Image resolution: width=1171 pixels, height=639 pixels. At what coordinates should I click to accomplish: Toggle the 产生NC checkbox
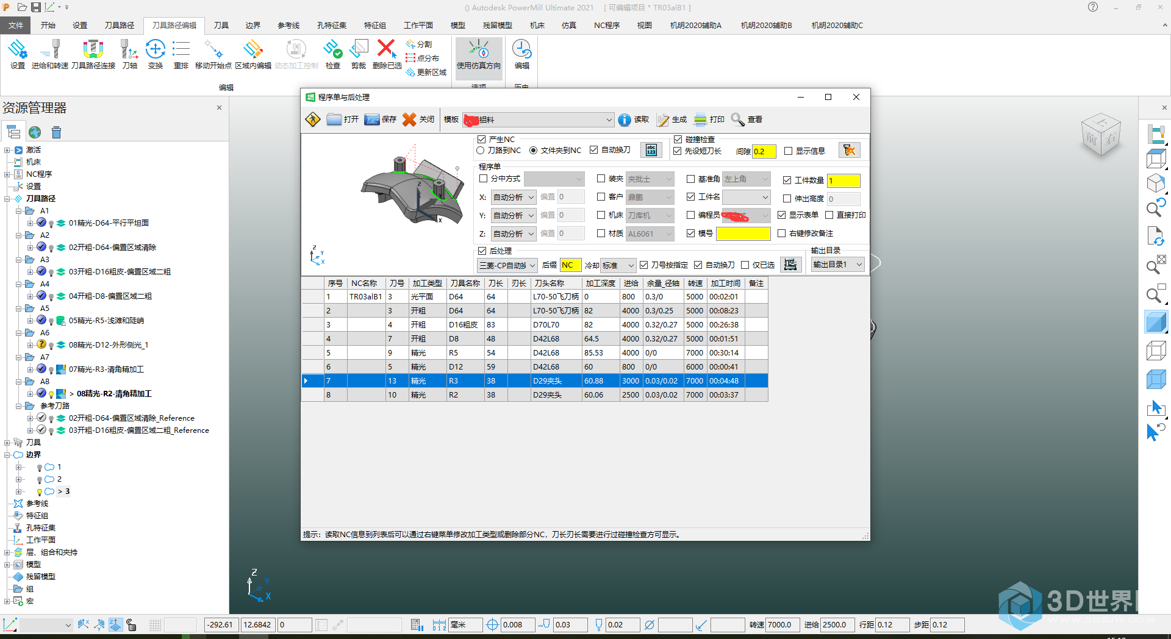[482, 140]
